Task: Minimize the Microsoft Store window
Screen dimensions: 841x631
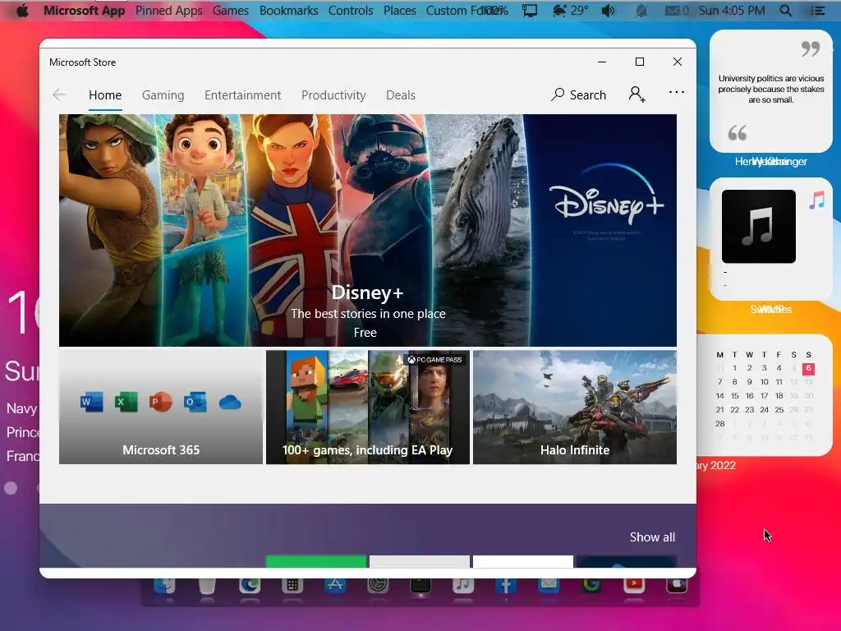Action: point(602,62)
